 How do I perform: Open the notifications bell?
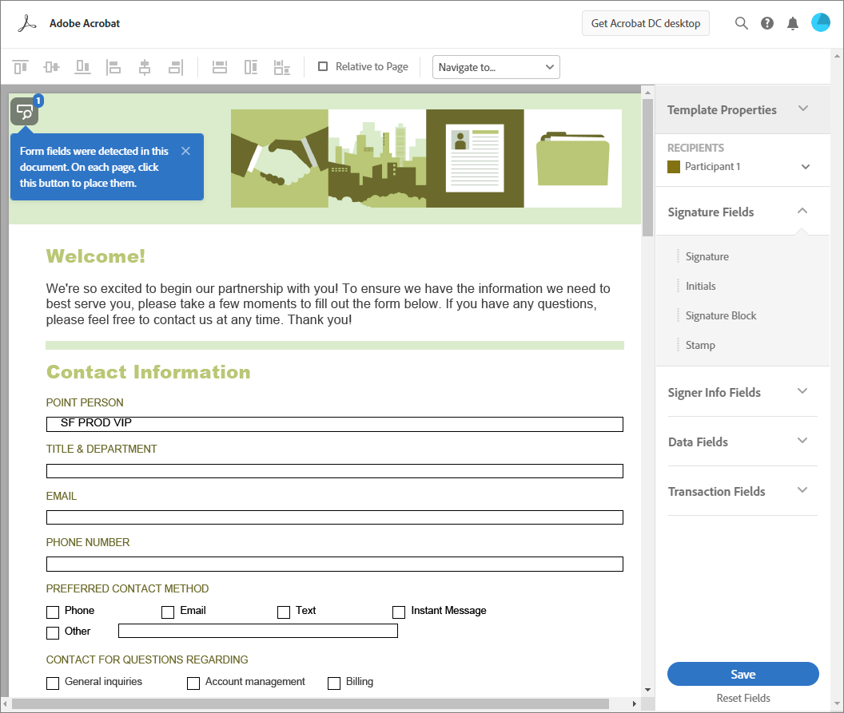coord(792,23)
